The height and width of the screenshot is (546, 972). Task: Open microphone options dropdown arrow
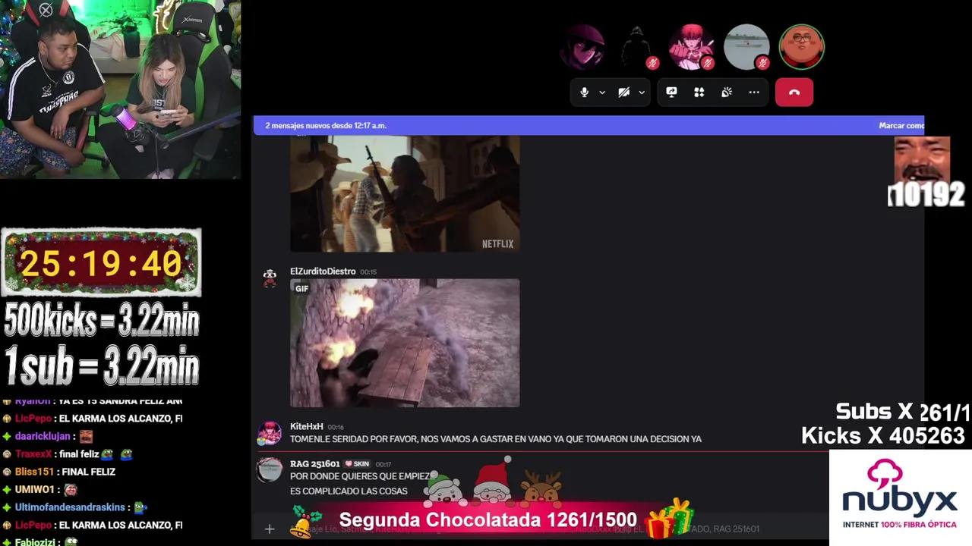pyautogui.click(x=602, y=93)
